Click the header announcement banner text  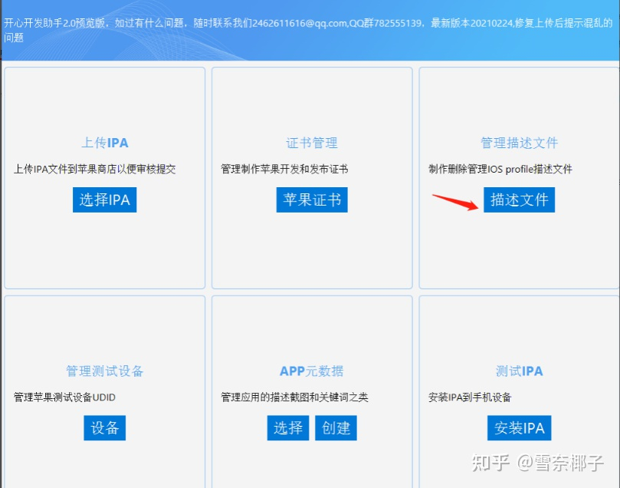pos(308,30)
